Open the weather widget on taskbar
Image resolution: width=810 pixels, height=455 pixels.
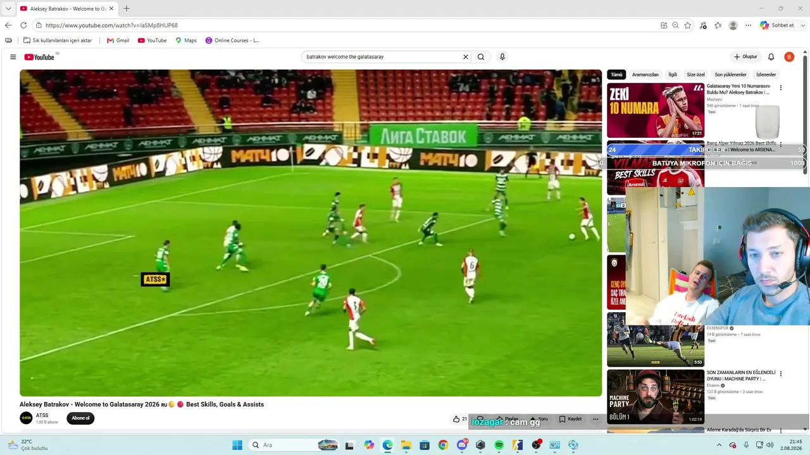(x=28, y=445)
